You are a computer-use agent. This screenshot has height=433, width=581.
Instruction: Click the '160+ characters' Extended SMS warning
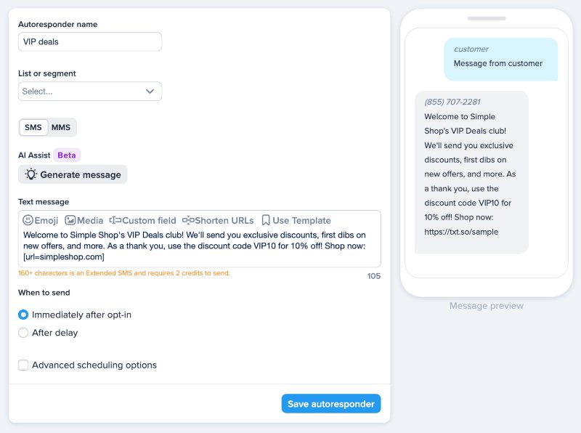tap(124, 273)
